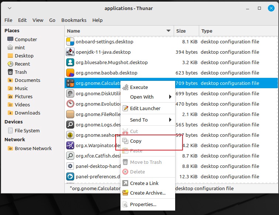The height and width of the screenshot is (215, 279).
Task: Click the Evolution clock icon
Action: [70, 104]
